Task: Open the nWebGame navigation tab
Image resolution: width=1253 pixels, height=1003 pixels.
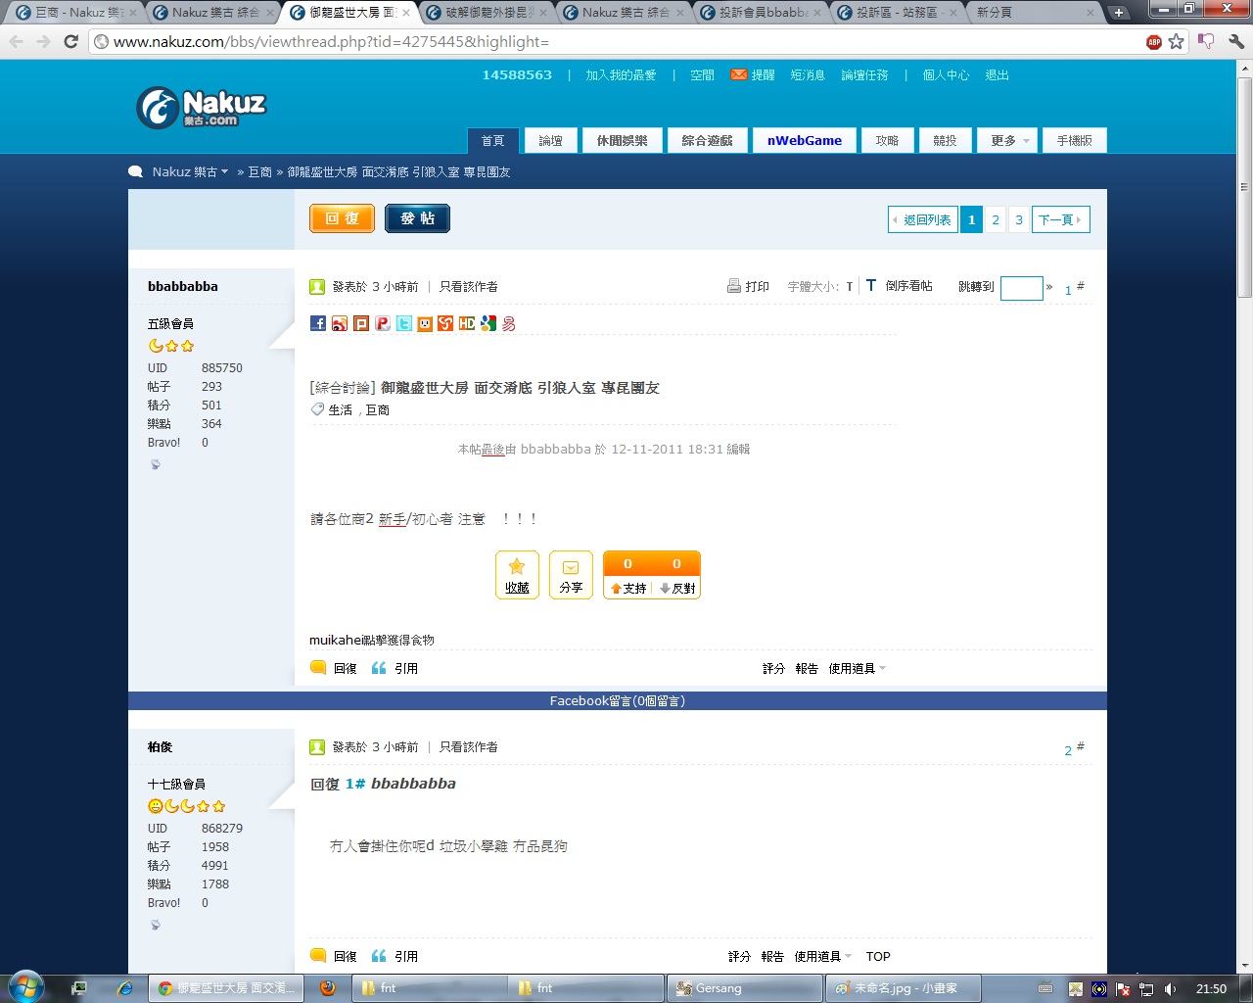Action: point(805,141)
